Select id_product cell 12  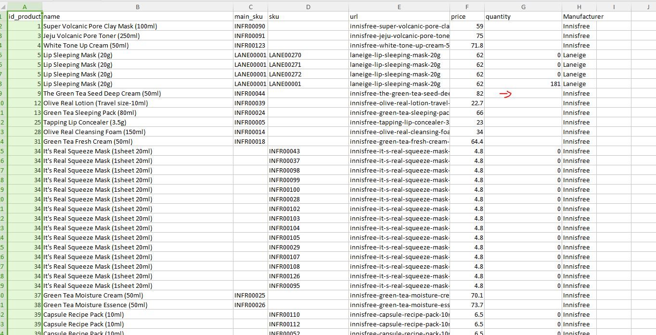25,103
